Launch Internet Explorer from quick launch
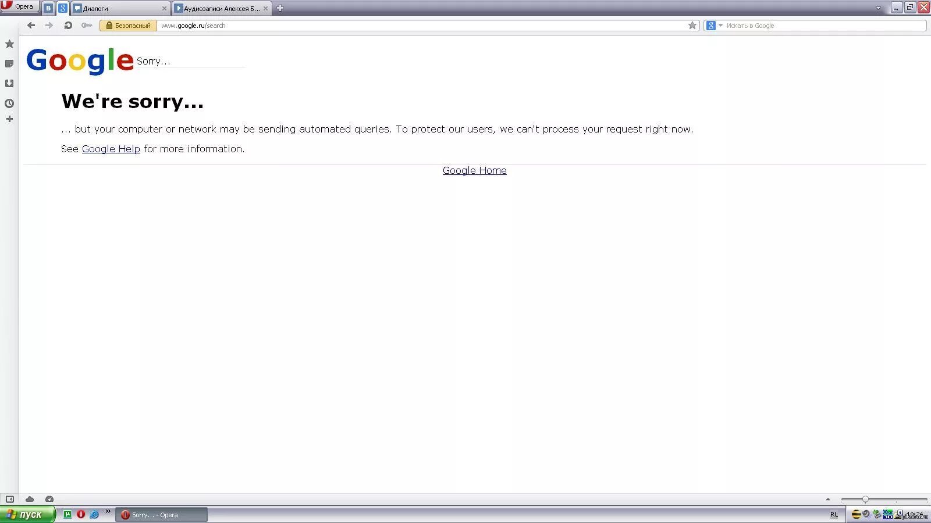The image size is (931, 523). 94,514
